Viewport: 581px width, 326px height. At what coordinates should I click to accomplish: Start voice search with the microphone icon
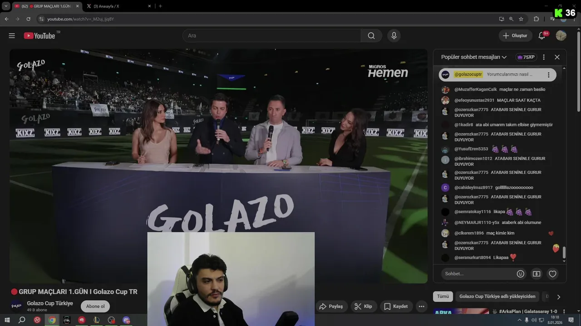[x=394, y=36]
